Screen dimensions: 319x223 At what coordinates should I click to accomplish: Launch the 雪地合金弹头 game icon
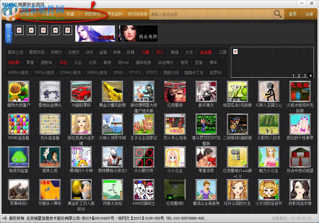(50, 91)
